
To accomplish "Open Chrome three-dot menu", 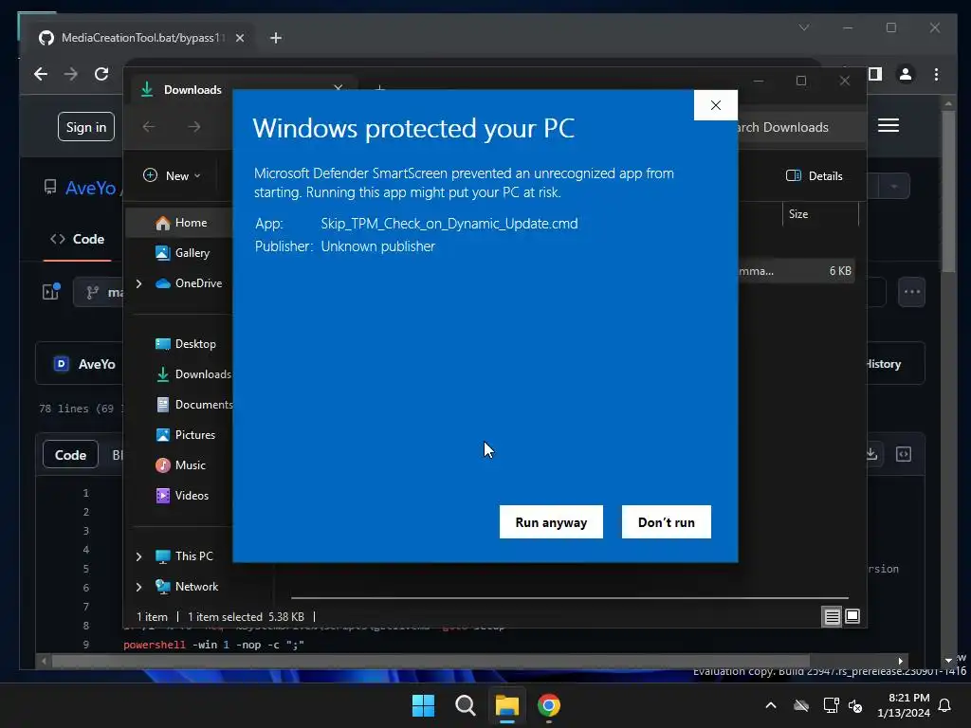I will pos(936,74).
